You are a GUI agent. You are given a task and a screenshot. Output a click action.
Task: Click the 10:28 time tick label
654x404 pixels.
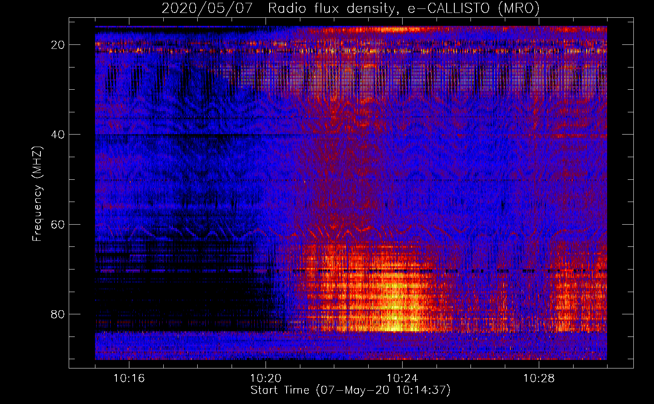click(x=539, y=379)
